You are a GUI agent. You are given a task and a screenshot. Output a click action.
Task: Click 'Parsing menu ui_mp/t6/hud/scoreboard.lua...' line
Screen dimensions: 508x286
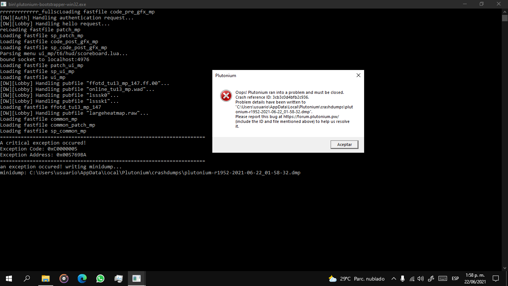(x=64, y=54)
